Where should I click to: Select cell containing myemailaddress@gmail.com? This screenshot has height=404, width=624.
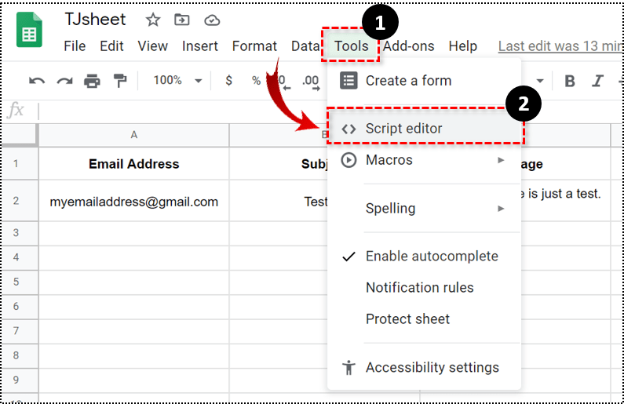pos(133,202)
